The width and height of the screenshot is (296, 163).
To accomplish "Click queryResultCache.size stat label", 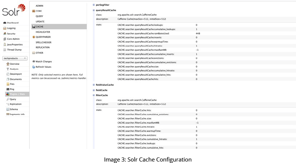I will point(138,67).
